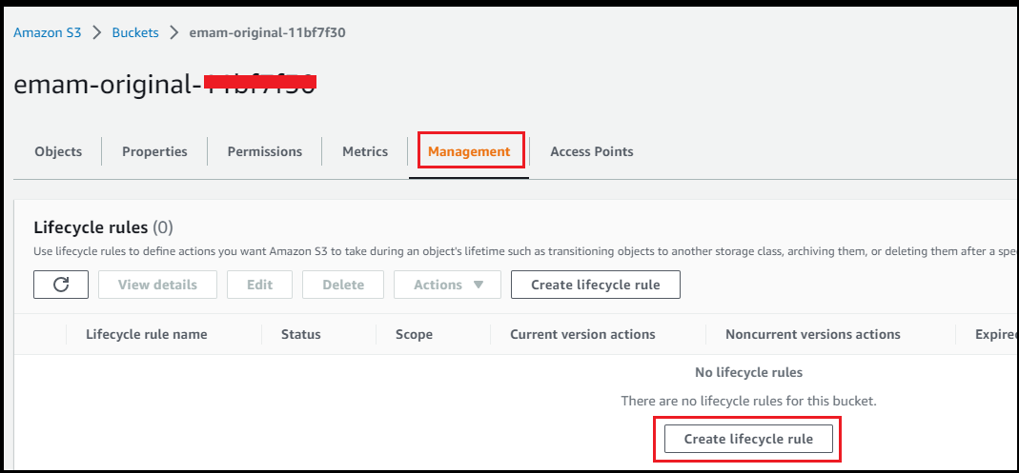Click the emam-original-11bf7f30 breadcrumb text
1019x473 pixels.
point(267,32)
